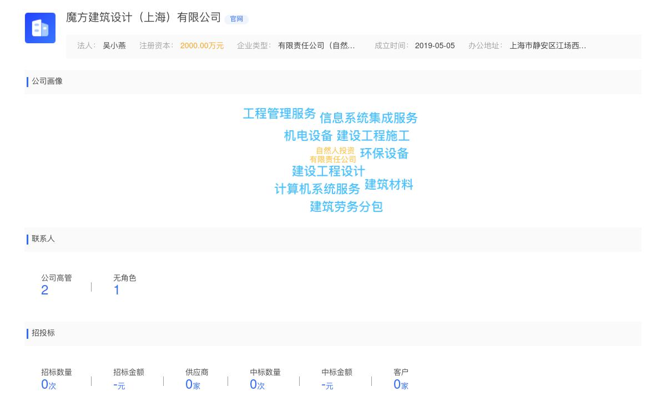Open the 公司高管 count 2
Image resolution: width=666 pixels, height=417 pixels.
pyautogui.click(x=45, y=291)
